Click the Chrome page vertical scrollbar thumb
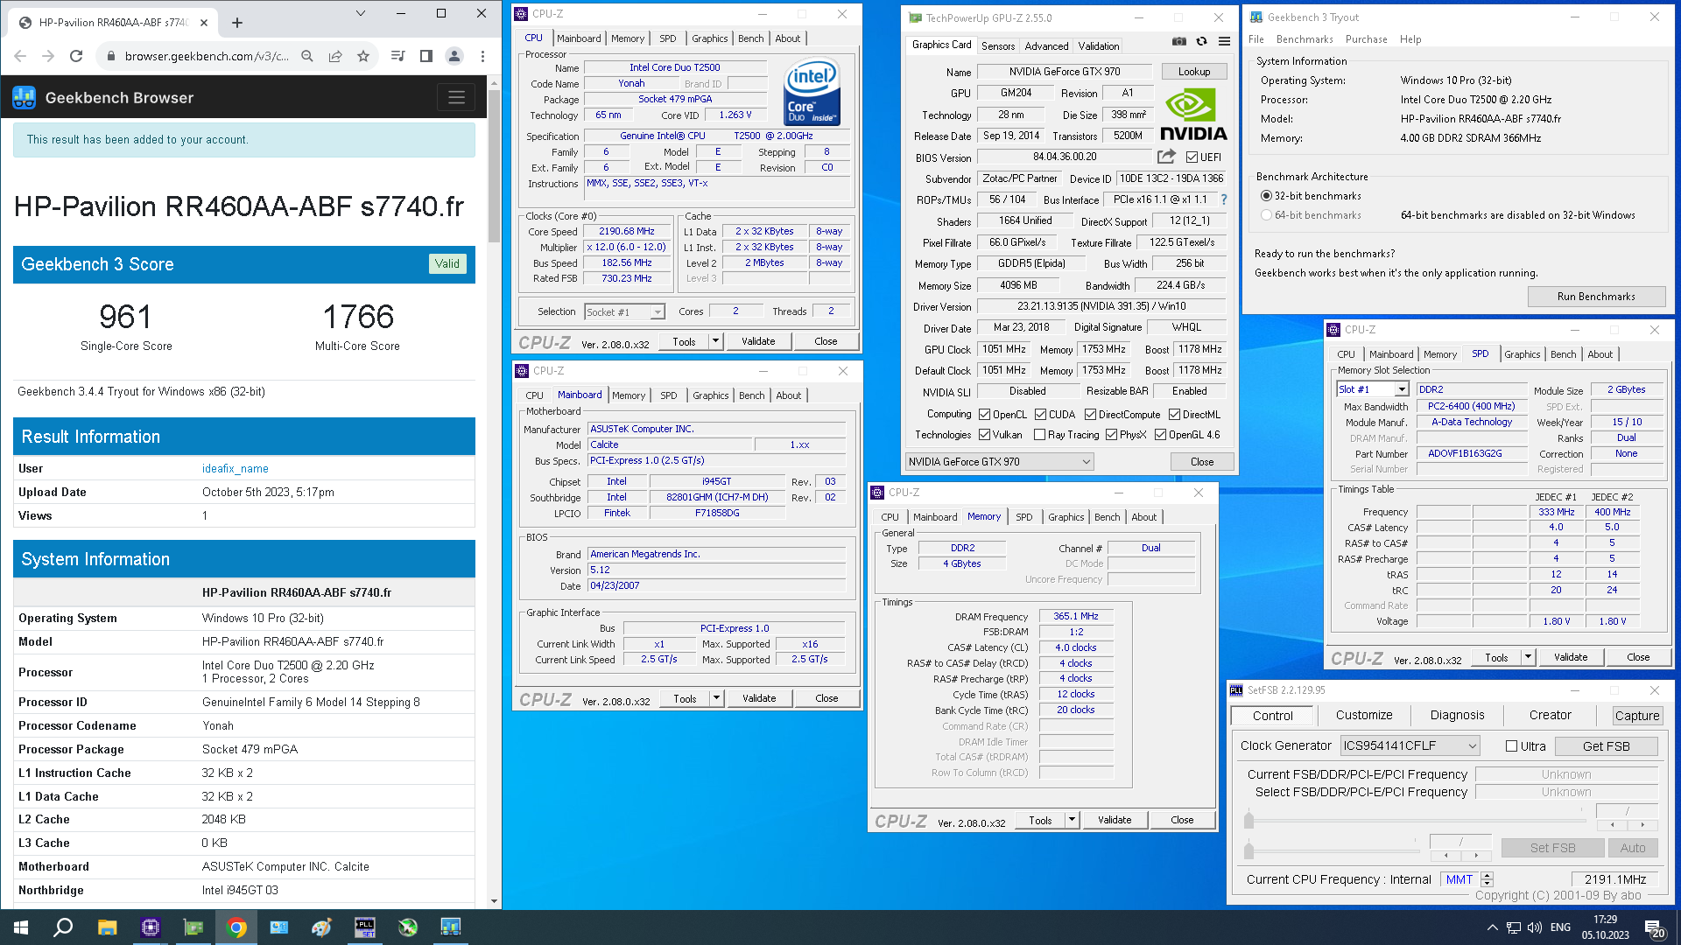This screenshot has width=1681, height=945. pos(495,166)
